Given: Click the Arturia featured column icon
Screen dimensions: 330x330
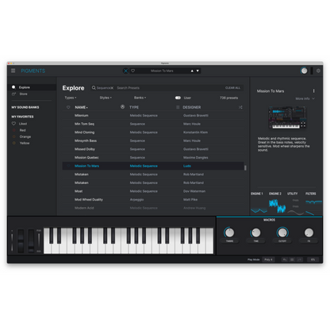Looking at the screenshot, I should (x=122, y=107).
